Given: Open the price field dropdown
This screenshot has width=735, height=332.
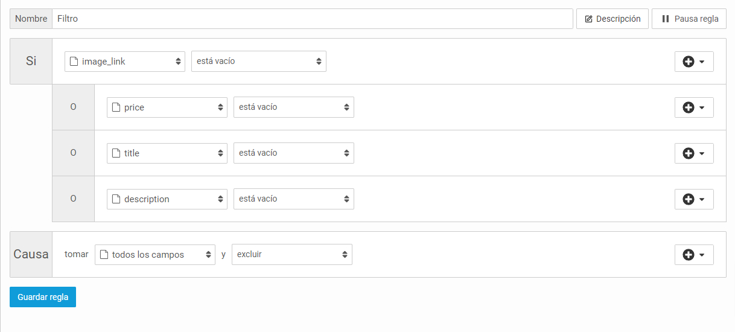Looking at the screenshot, I should click(x=167, y=107).
